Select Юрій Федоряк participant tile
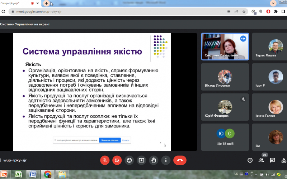The image size is (287, 179). [x=225, y=107]
